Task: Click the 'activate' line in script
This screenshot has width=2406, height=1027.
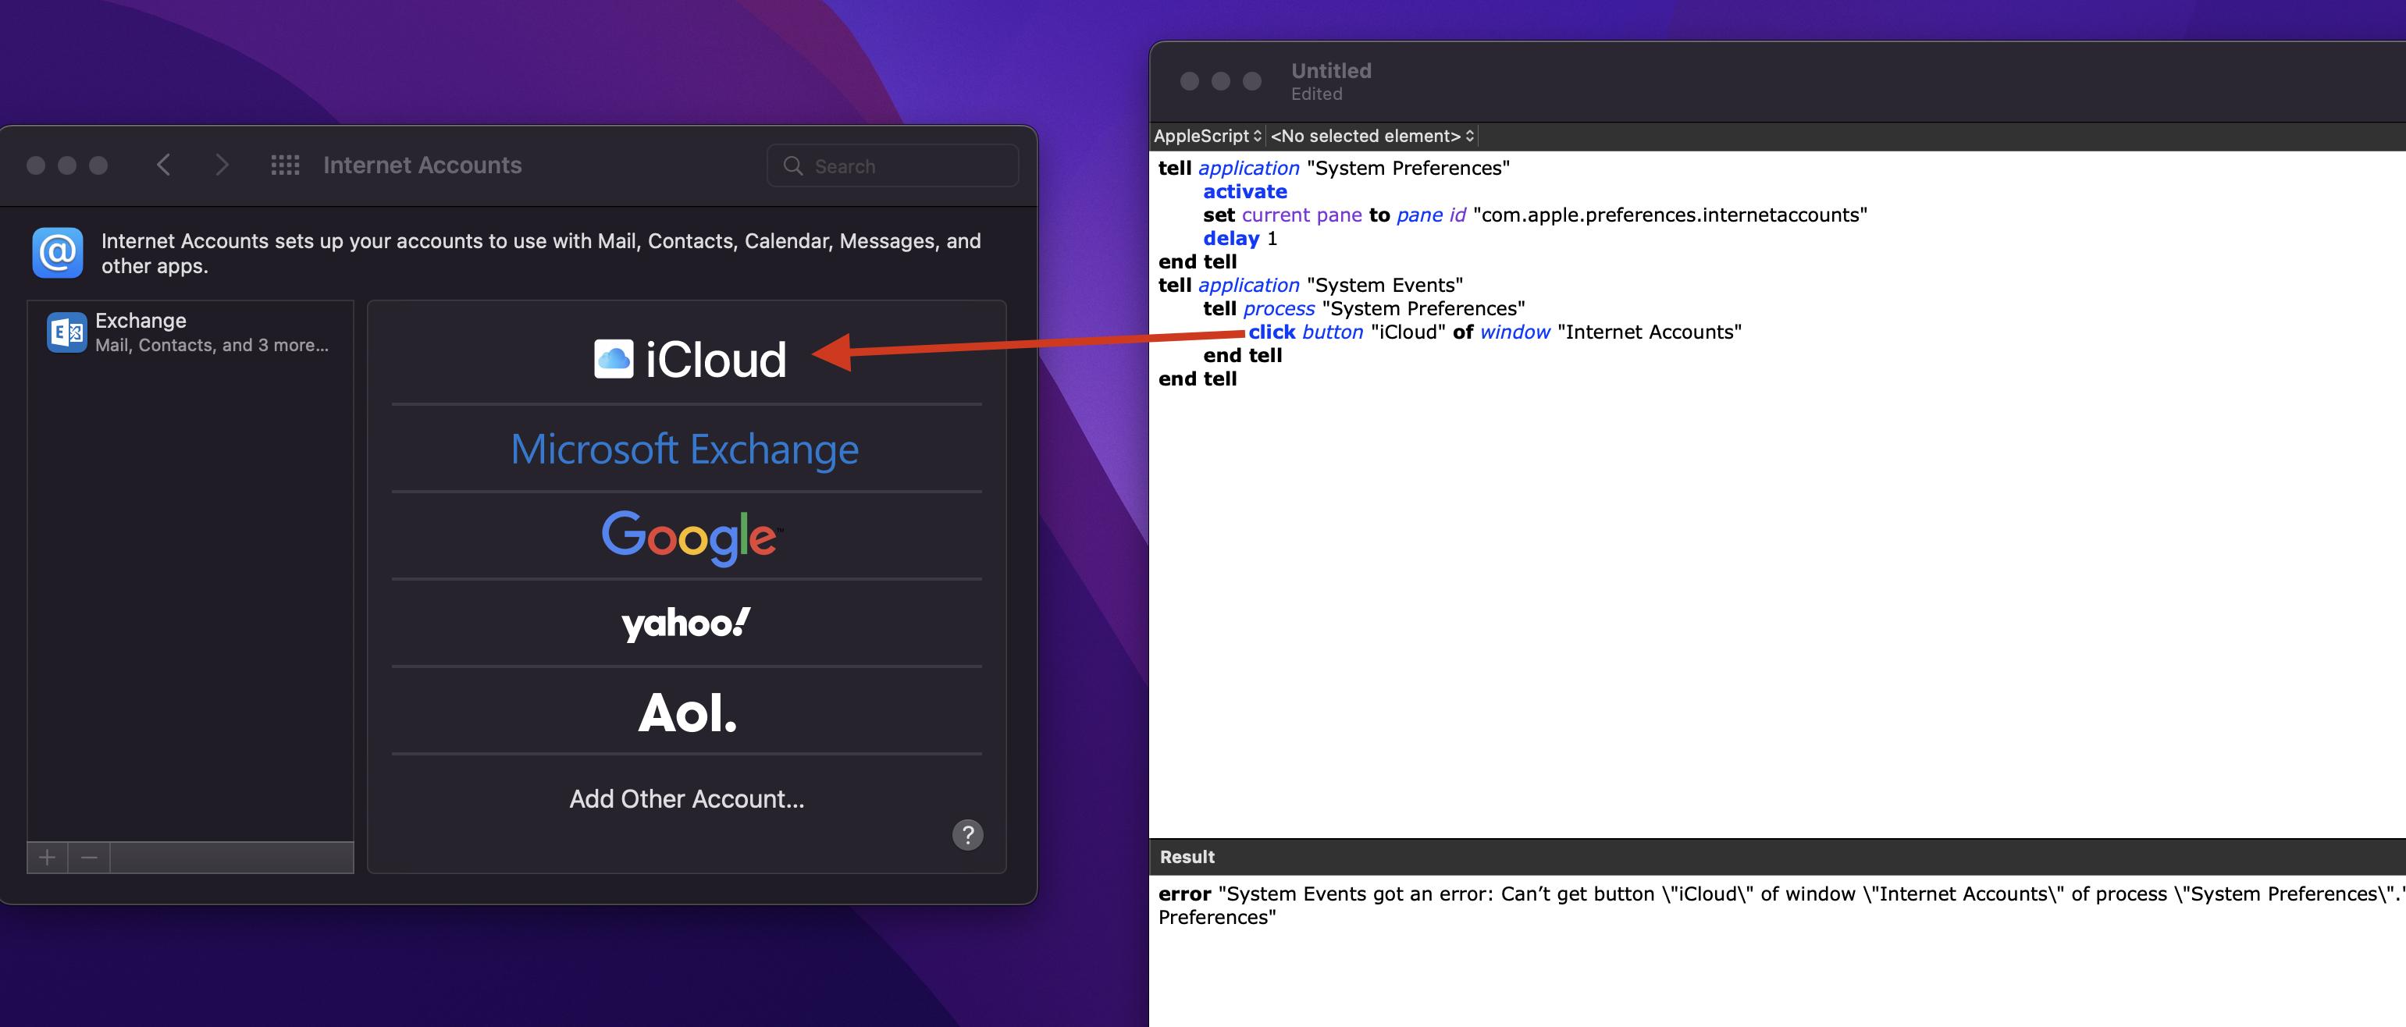Action: coord(1245,191)
